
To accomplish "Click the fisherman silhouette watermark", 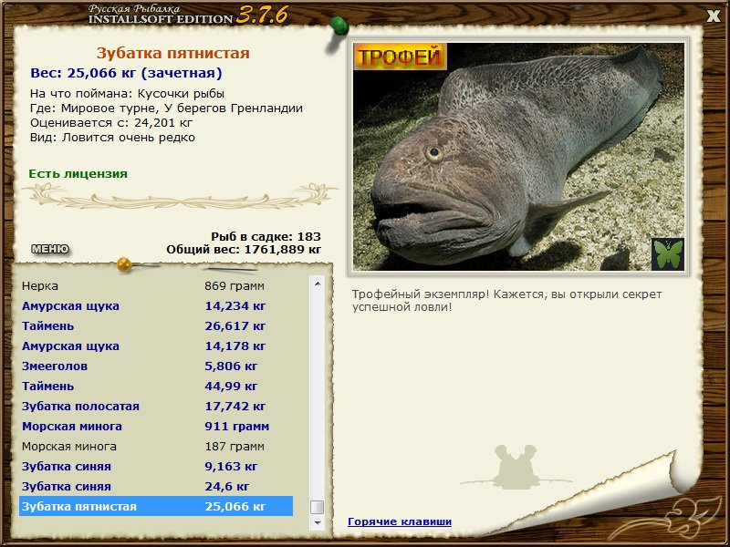I will click(x=516, y=467).
